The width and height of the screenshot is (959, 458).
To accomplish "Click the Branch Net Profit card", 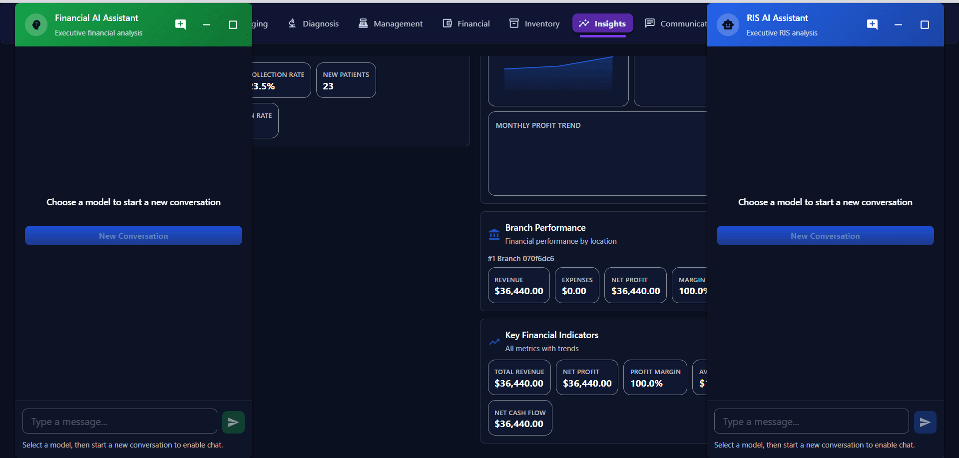I will (x=635, y=285).
